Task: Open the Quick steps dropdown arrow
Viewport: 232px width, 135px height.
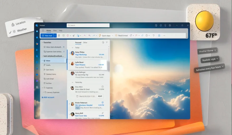Action: pyautogui.click(x=113, y=35)
